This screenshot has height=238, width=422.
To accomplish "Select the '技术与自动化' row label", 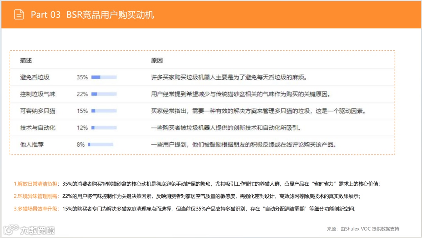I will tap(38, 128).
